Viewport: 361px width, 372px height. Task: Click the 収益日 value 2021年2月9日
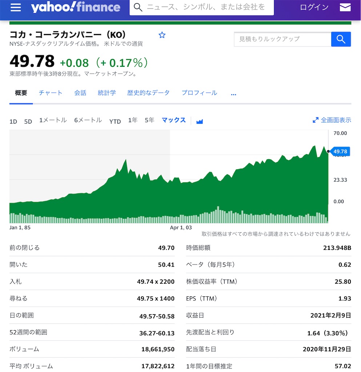[x=330, y=315]
